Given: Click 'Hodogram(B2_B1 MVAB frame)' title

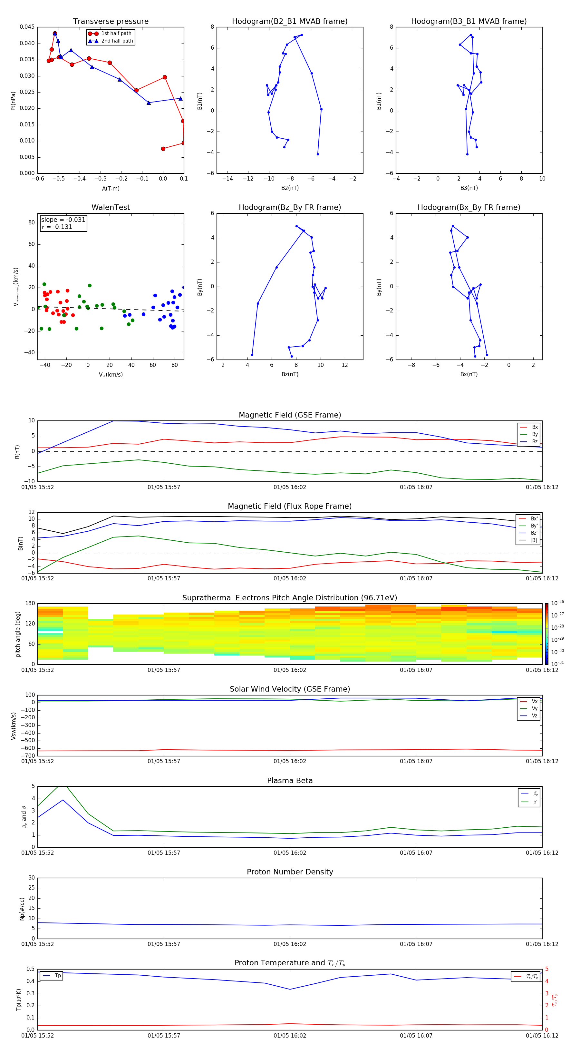Looking at the screenshot, I should pyautogui.click(x=290, y=22).
